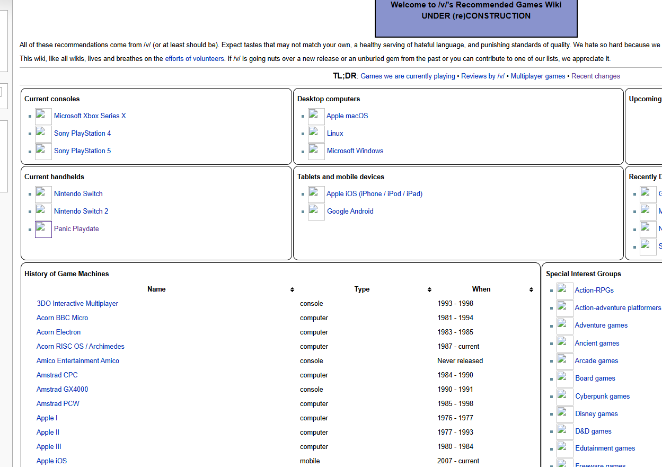This screenshot has height=467, width=662.
Task: Sort table by Type column arrows
Action: click(x=429, y=289)
